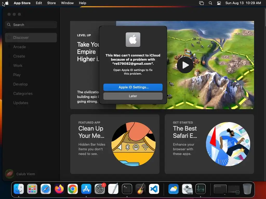
Task: Switch to the Work section
Action: pyautogui.click(x=18, y=66)
